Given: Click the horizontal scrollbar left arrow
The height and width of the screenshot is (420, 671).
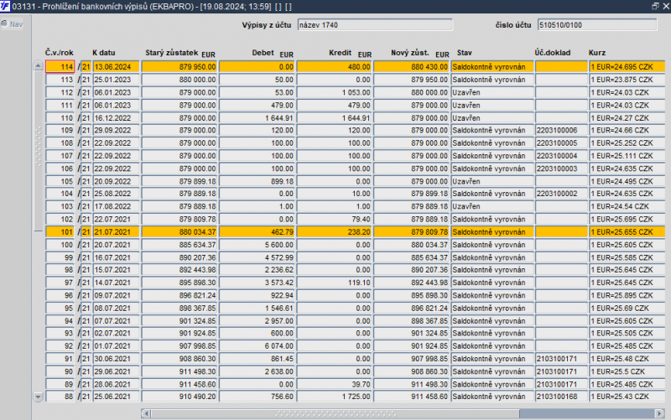Looking at the screenshot, I should [146, 413].
